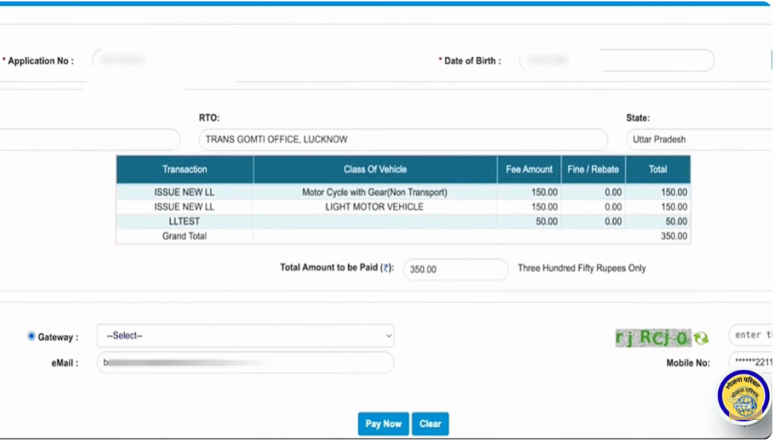Select the Gateway radio button

pyautogui.click(x=31, y=336)
